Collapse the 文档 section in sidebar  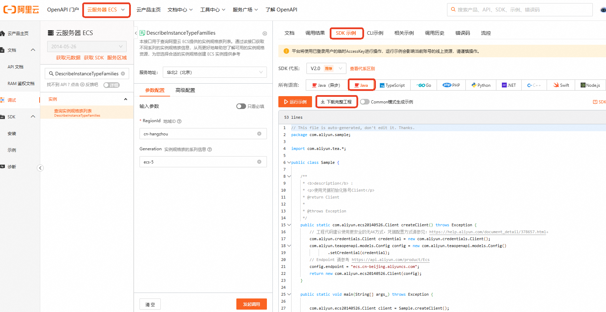point(33,50)
